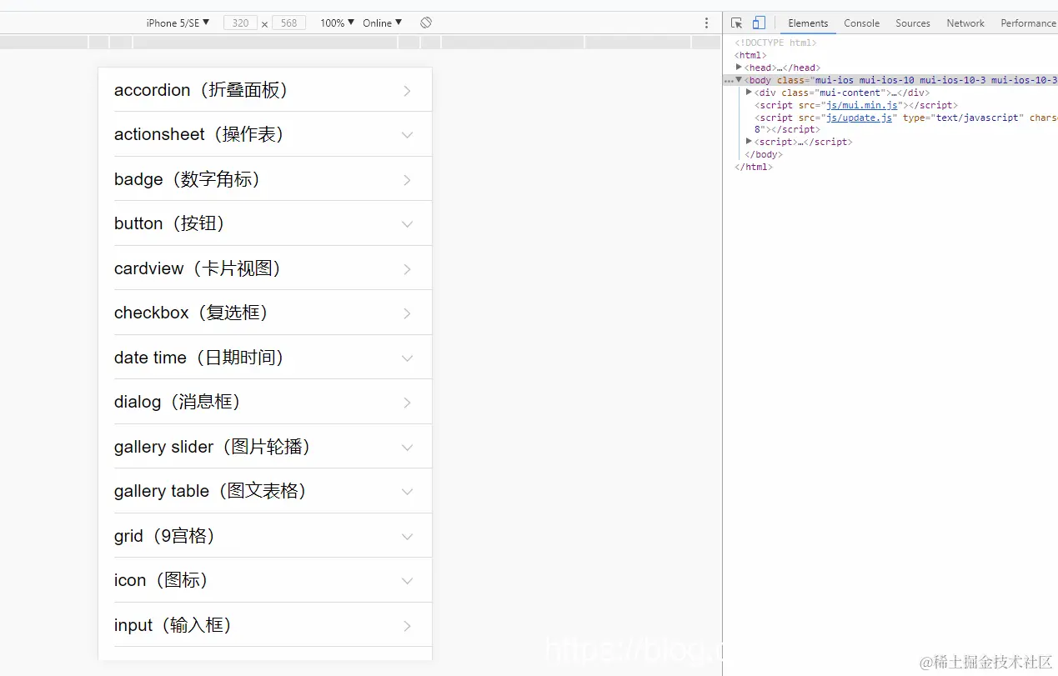The width and height of the screenshot is (1058, 676).
Task: Select the html opening tag line
Action: click(750, 55)
